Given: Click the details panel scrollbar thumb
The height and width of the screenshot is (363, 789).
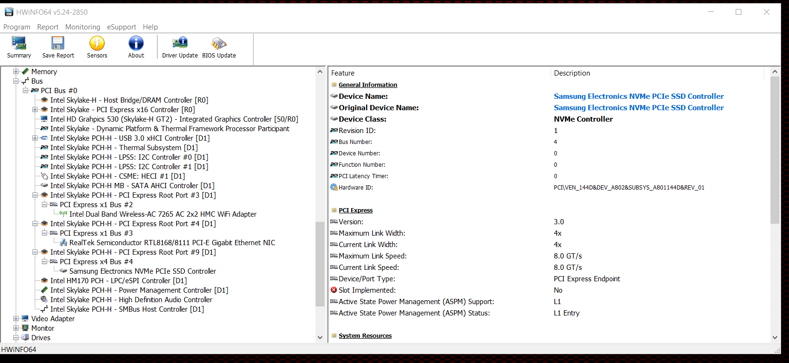Looking at the screenshot, I should (x=775, y=150).
